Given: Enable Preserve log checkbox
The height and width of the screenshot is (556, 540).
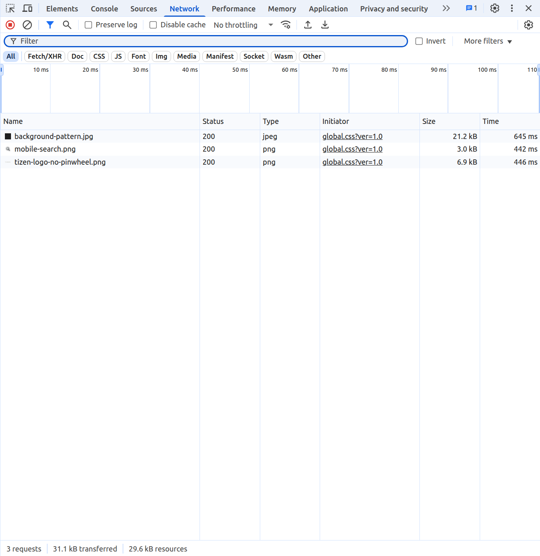Looking at the screenshot, I should [88, 25].
